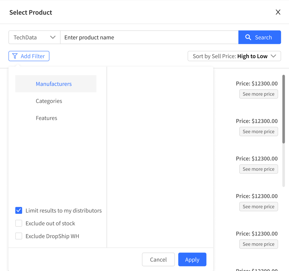Click the chevron on the Sort by dropdown
This screenshot has height=271, width=289.
point(273,56)
